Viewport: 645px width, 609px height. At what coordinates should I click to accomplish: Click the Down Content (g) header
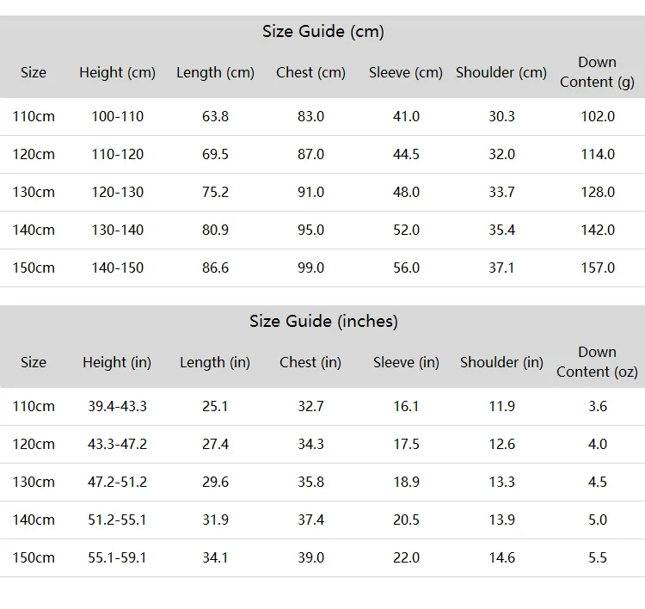pyautogui.click(x=597, y=72)
